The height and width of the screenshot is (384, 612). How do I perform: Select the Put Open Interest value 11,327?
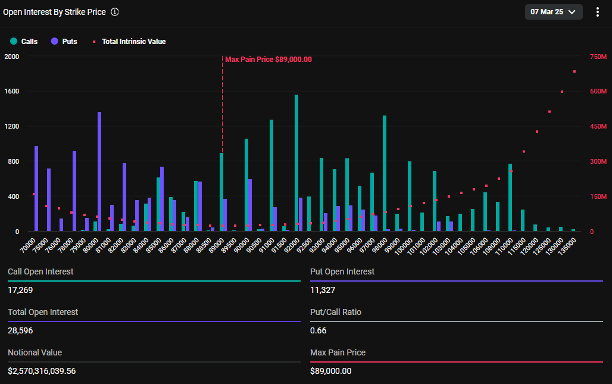click(323, 290)
